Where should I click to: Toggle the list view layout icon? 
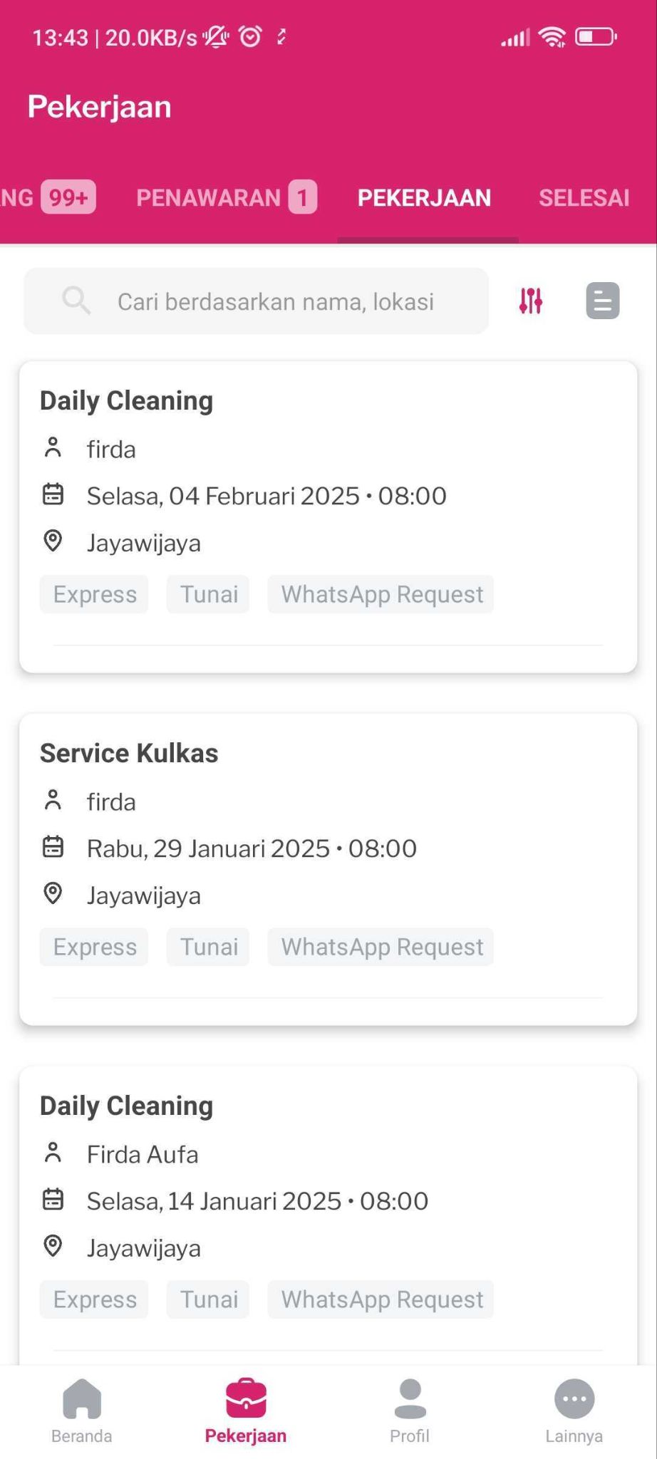coord(602,301)
